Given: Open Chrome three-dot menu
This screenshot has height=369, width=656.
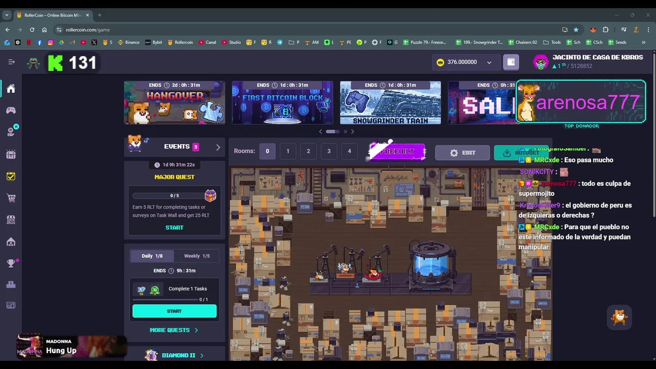Looking at the screenshot, I should coord(648,30).
